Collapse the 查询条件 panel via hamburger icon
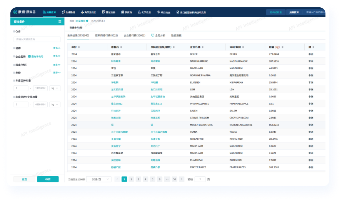Screen dimensions: 342x202 point(60,22)
